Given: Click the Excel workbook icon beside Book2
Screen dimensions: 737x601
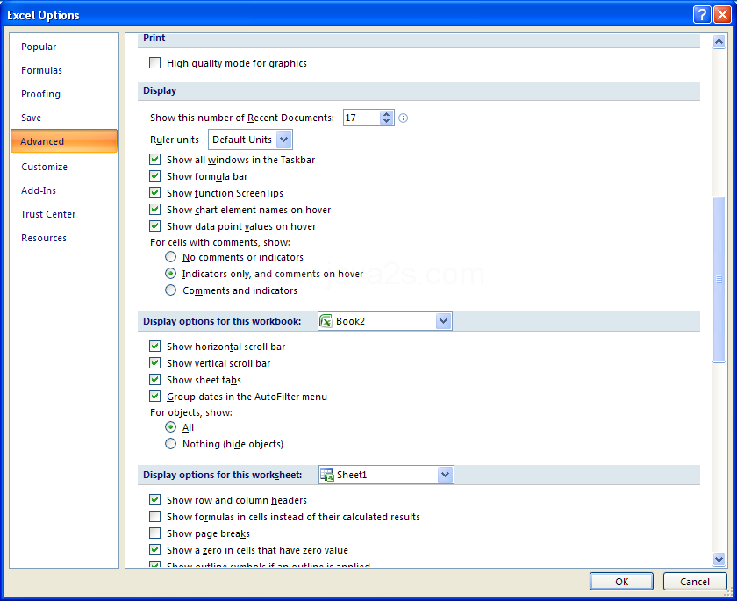Looking at the screenshot, I should point(326,321).
